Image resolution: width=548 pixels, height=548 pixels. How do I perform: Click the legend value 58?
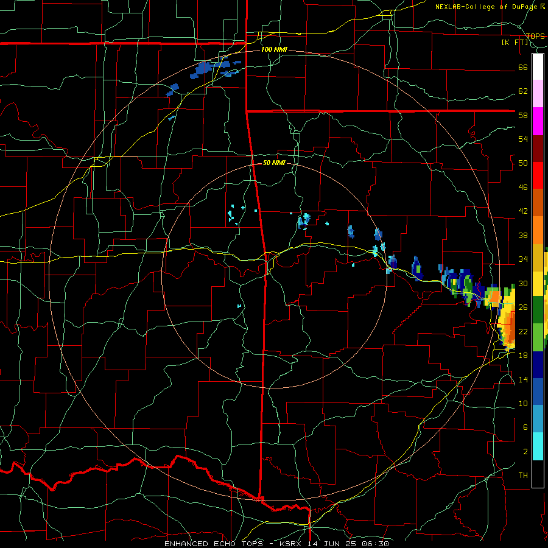523,115
